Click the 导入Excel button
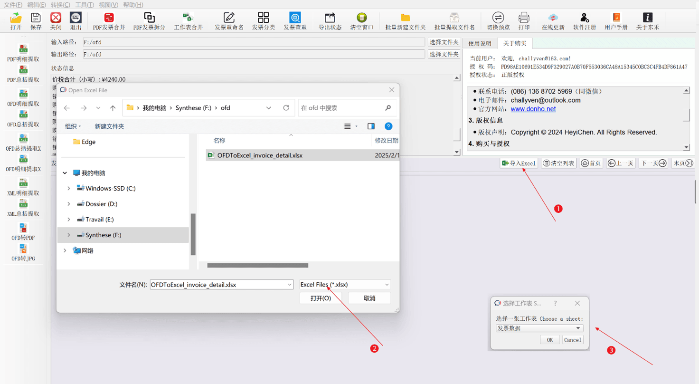 click(519, 163)
